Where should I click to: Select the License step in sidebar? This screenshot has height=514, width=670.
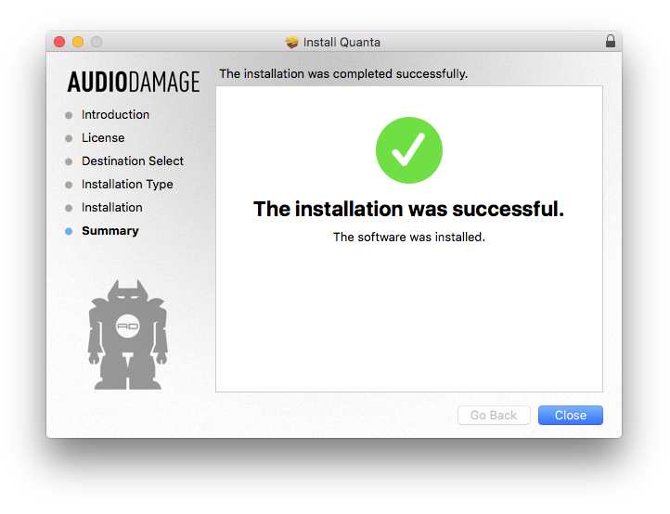[x=103, y=137]
